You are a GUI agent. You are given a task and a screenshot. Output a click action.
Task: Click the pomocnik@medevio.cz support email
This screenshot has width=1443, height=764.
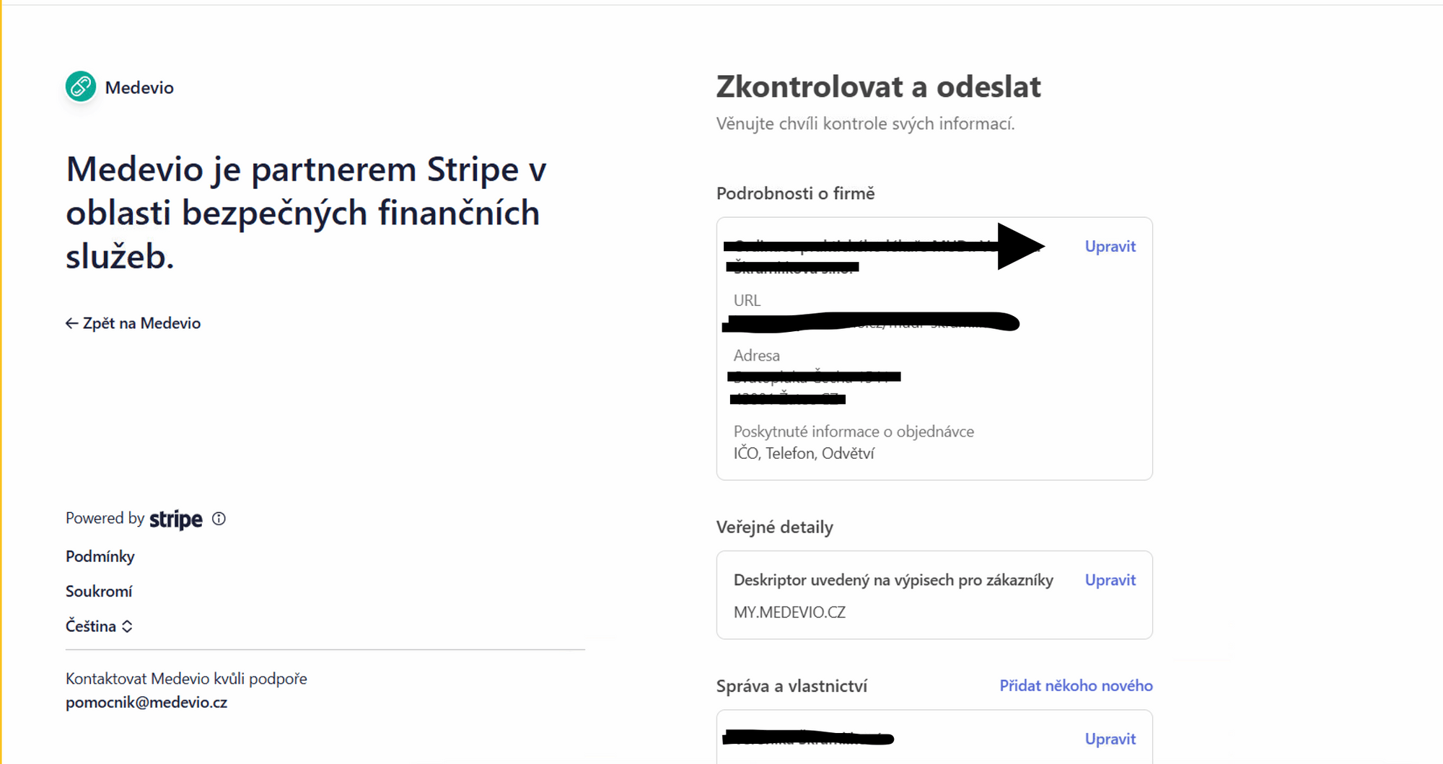(146, 702)
